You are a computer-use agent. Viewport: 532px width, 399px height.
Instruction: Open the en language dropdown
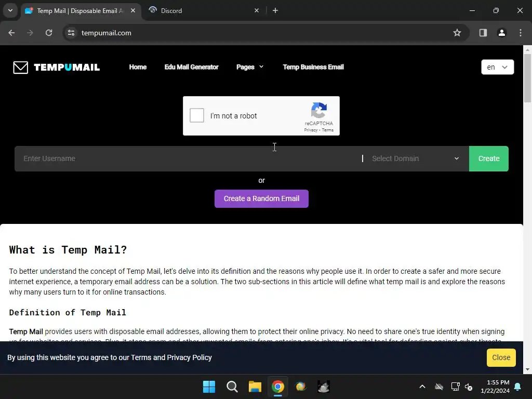(497, 67)
